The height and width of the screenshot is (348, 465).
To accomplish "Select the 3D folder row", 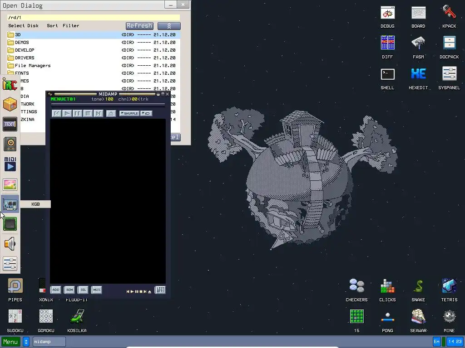I will point(94,34).
